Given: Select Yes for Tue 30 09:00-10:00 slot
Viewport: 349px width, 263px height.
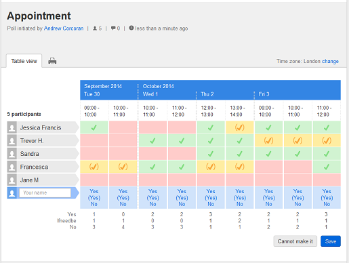Looking at the screenshot, I should point(94,191).
